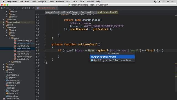Image resolution: width=177 pixels, height=100 pixels.
Task: Expand the Traits folder
Action: point(7,14)
